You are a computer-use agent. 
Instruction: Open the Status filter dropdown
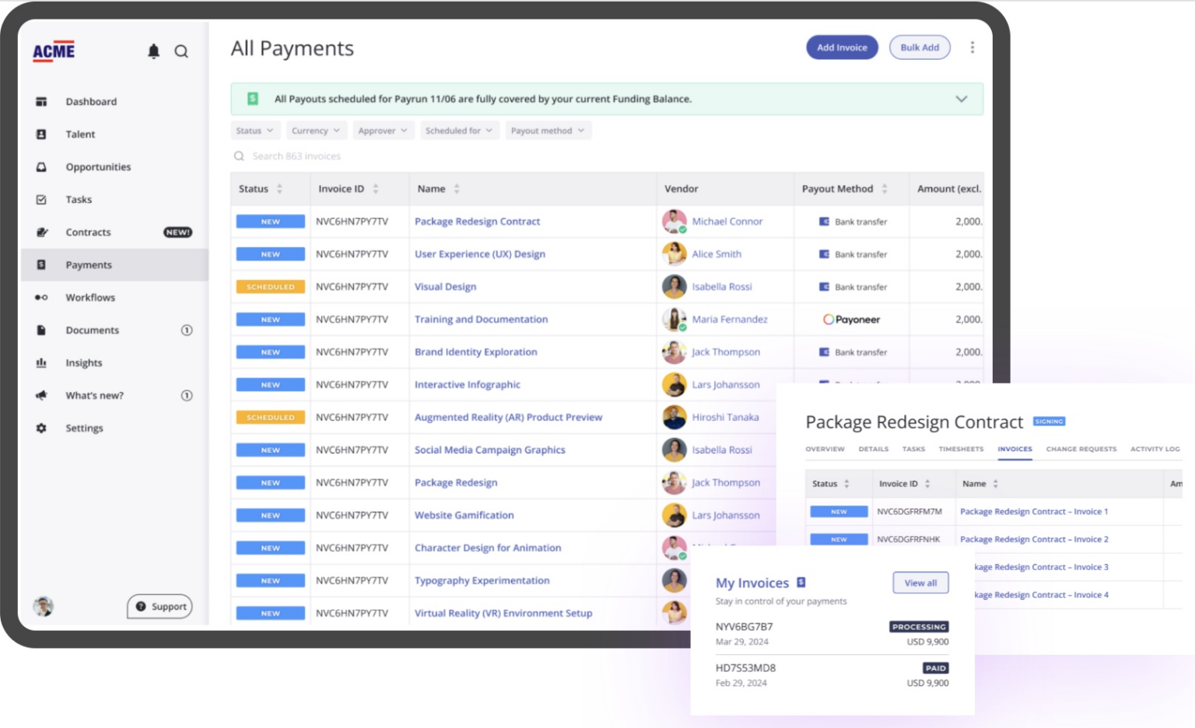(254, 130)
